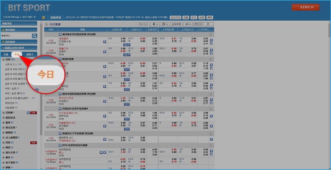The height and width of the screenshot is (170, 331).
Task: Click the team search input field
Action: (16, 36)
